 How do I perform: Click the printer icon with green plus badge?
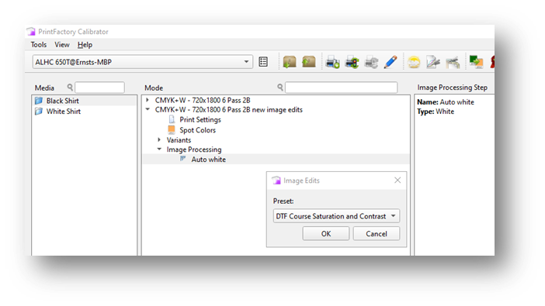click(x=332, y=63)
